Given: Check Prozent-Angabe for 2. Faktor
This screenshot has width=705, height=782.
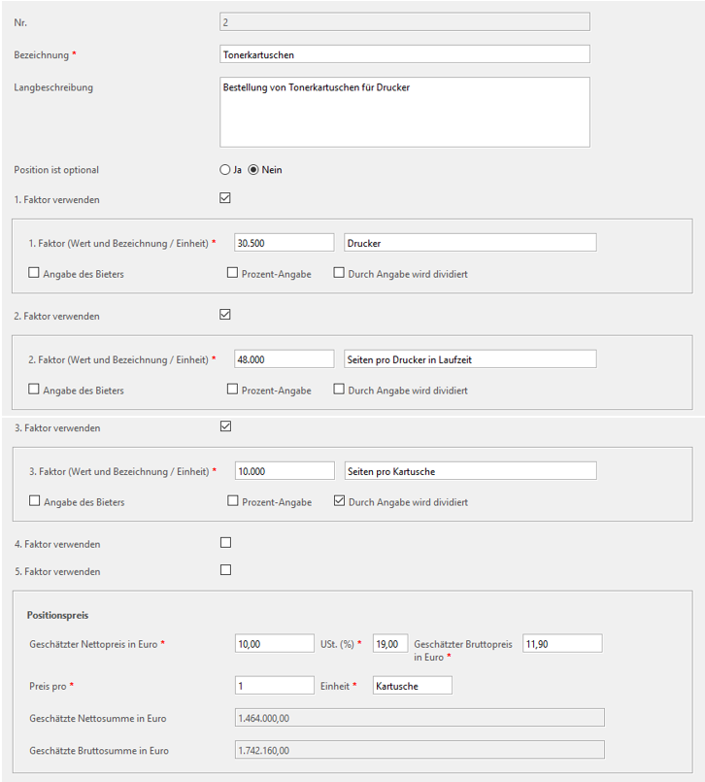Looking at the screenshot, I should click(x=232, y=389).
